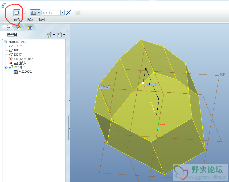This screenshot has height=182, width=229.
Task: Toggle the remove material option
Action: coord(78,13)
